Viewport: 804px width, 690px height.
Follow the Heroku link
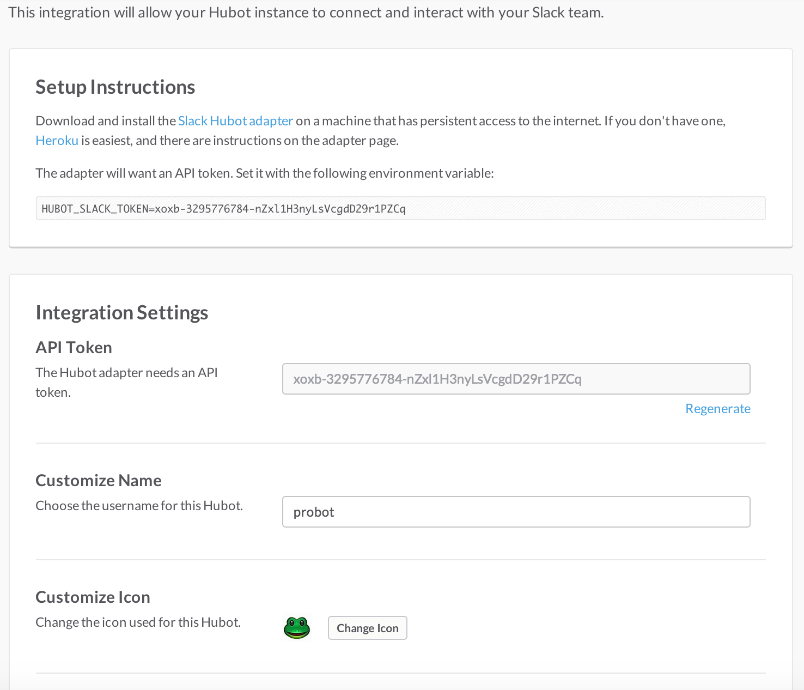point(57,141)
